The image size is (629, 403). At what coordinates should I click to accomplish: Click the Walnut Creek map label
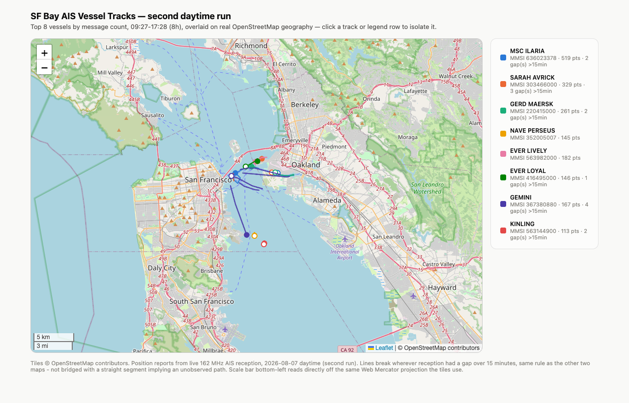click(x=456, y=76)
